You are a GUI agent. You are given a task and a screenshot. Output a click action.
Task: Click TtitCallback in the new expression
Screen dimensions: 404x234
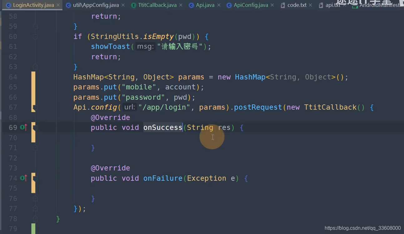(x=330, y=107)
